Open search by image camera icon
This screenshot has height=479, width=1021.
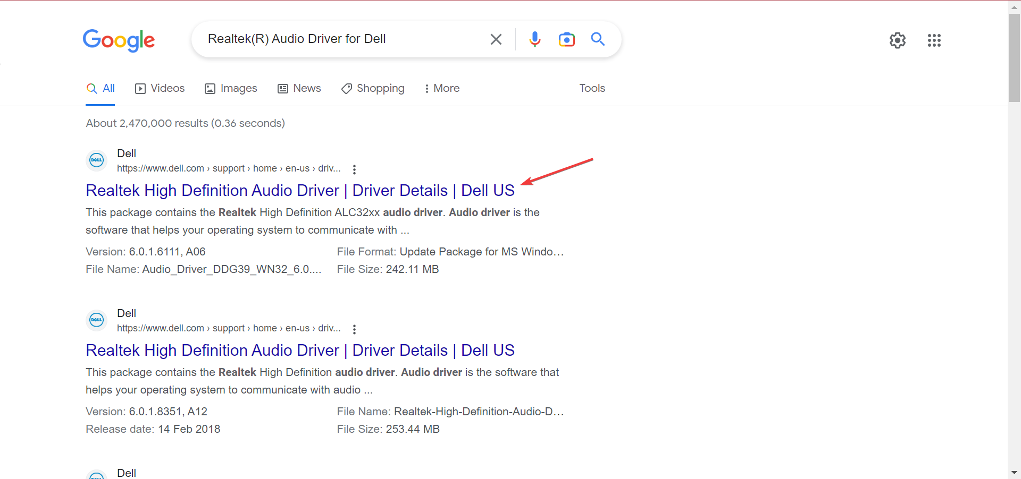pos(567,39)
